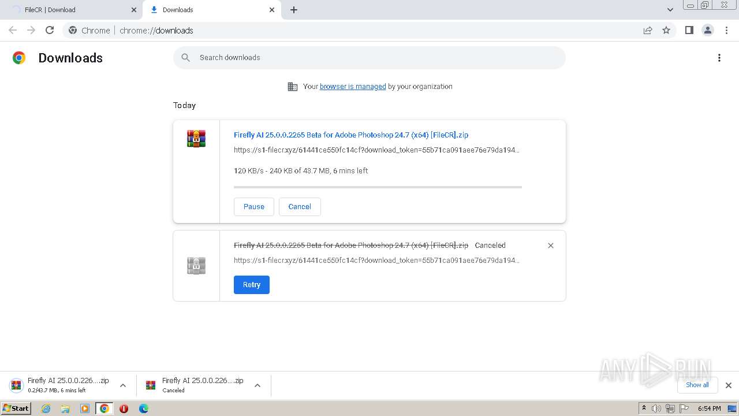The width and height of the screenshot is (739, 416).
Task: Click the '120 KB/s - 240 KB of 43.7 MB' status
Action: 301,171
